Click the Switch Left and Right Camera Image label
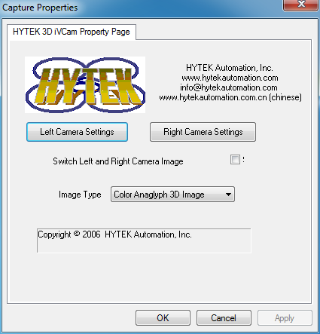The height and width of the screenshot is (334, 320). (118, 161)
